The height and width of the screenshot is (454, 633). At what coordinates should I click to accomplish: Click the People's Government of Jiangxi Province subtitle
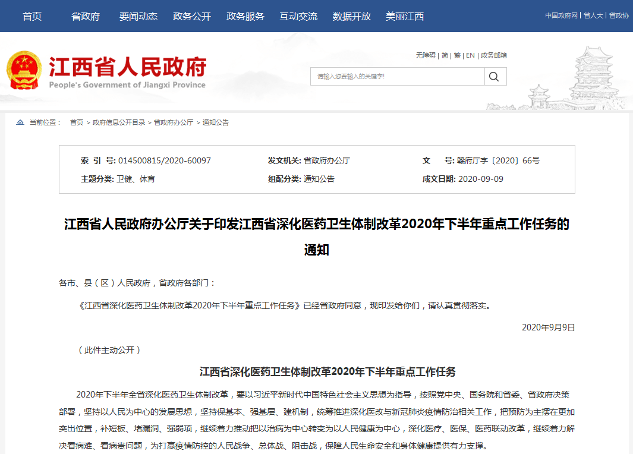(127, 85)
